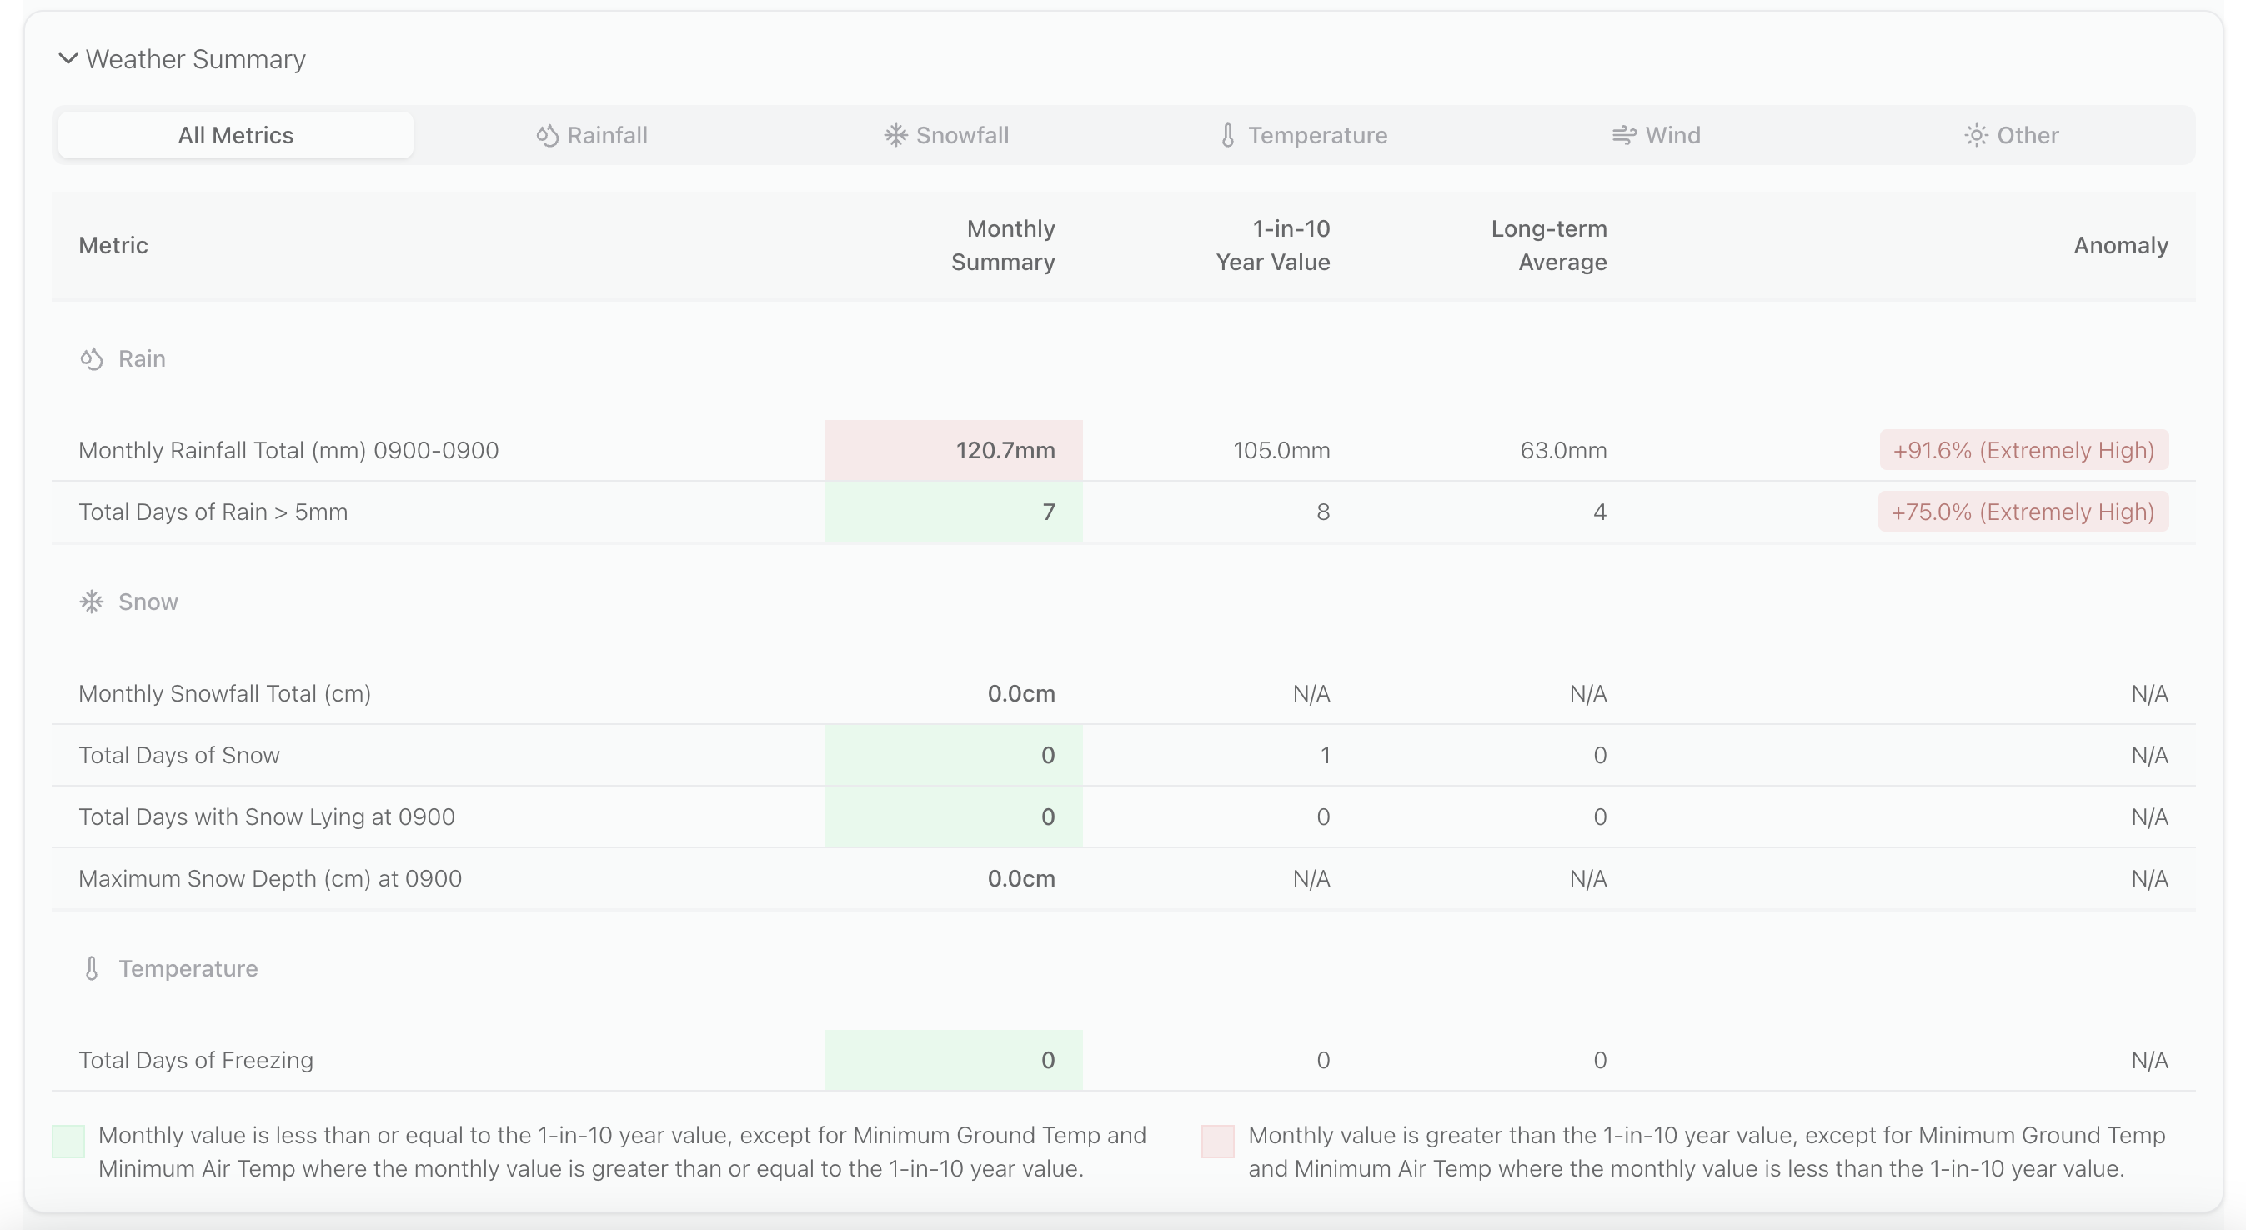Click the snowflake icon in Snowfall tab
Image resolution: width=2246 pixels, height=1230 pixels.
(x=895, y=135)
